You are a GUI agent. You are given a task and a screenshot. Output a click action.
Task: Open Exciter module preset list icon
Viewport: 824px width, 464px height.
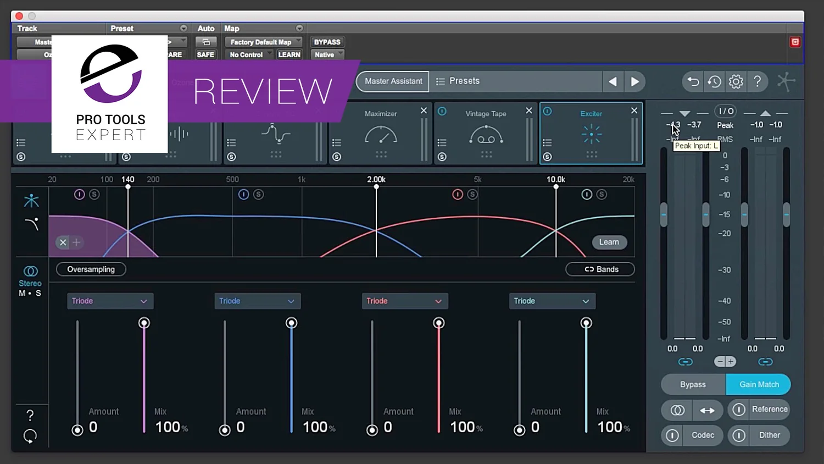pos(547,142)
